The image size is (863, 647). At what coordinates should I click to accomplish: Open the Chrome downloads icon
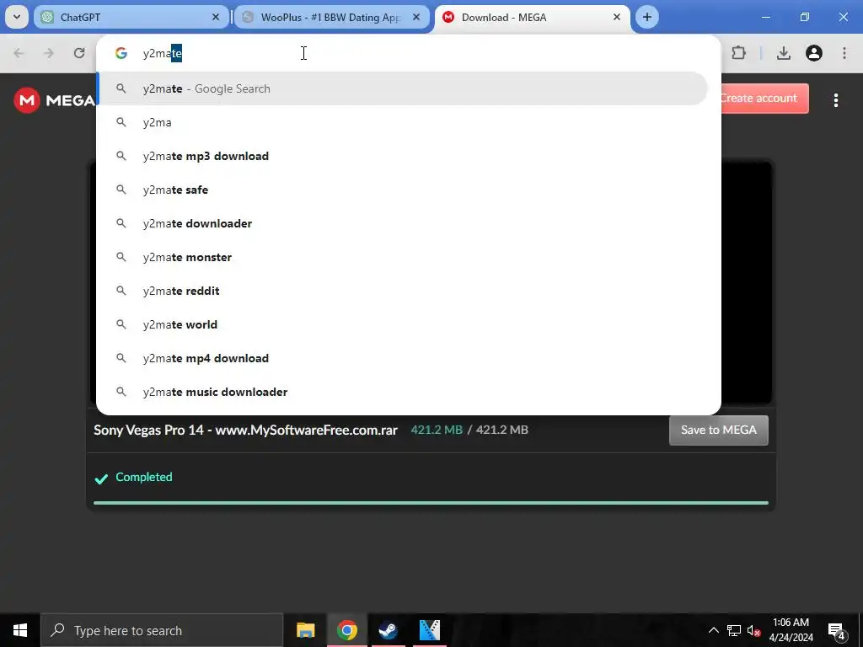pyautogui.click(x=784, y=53)
